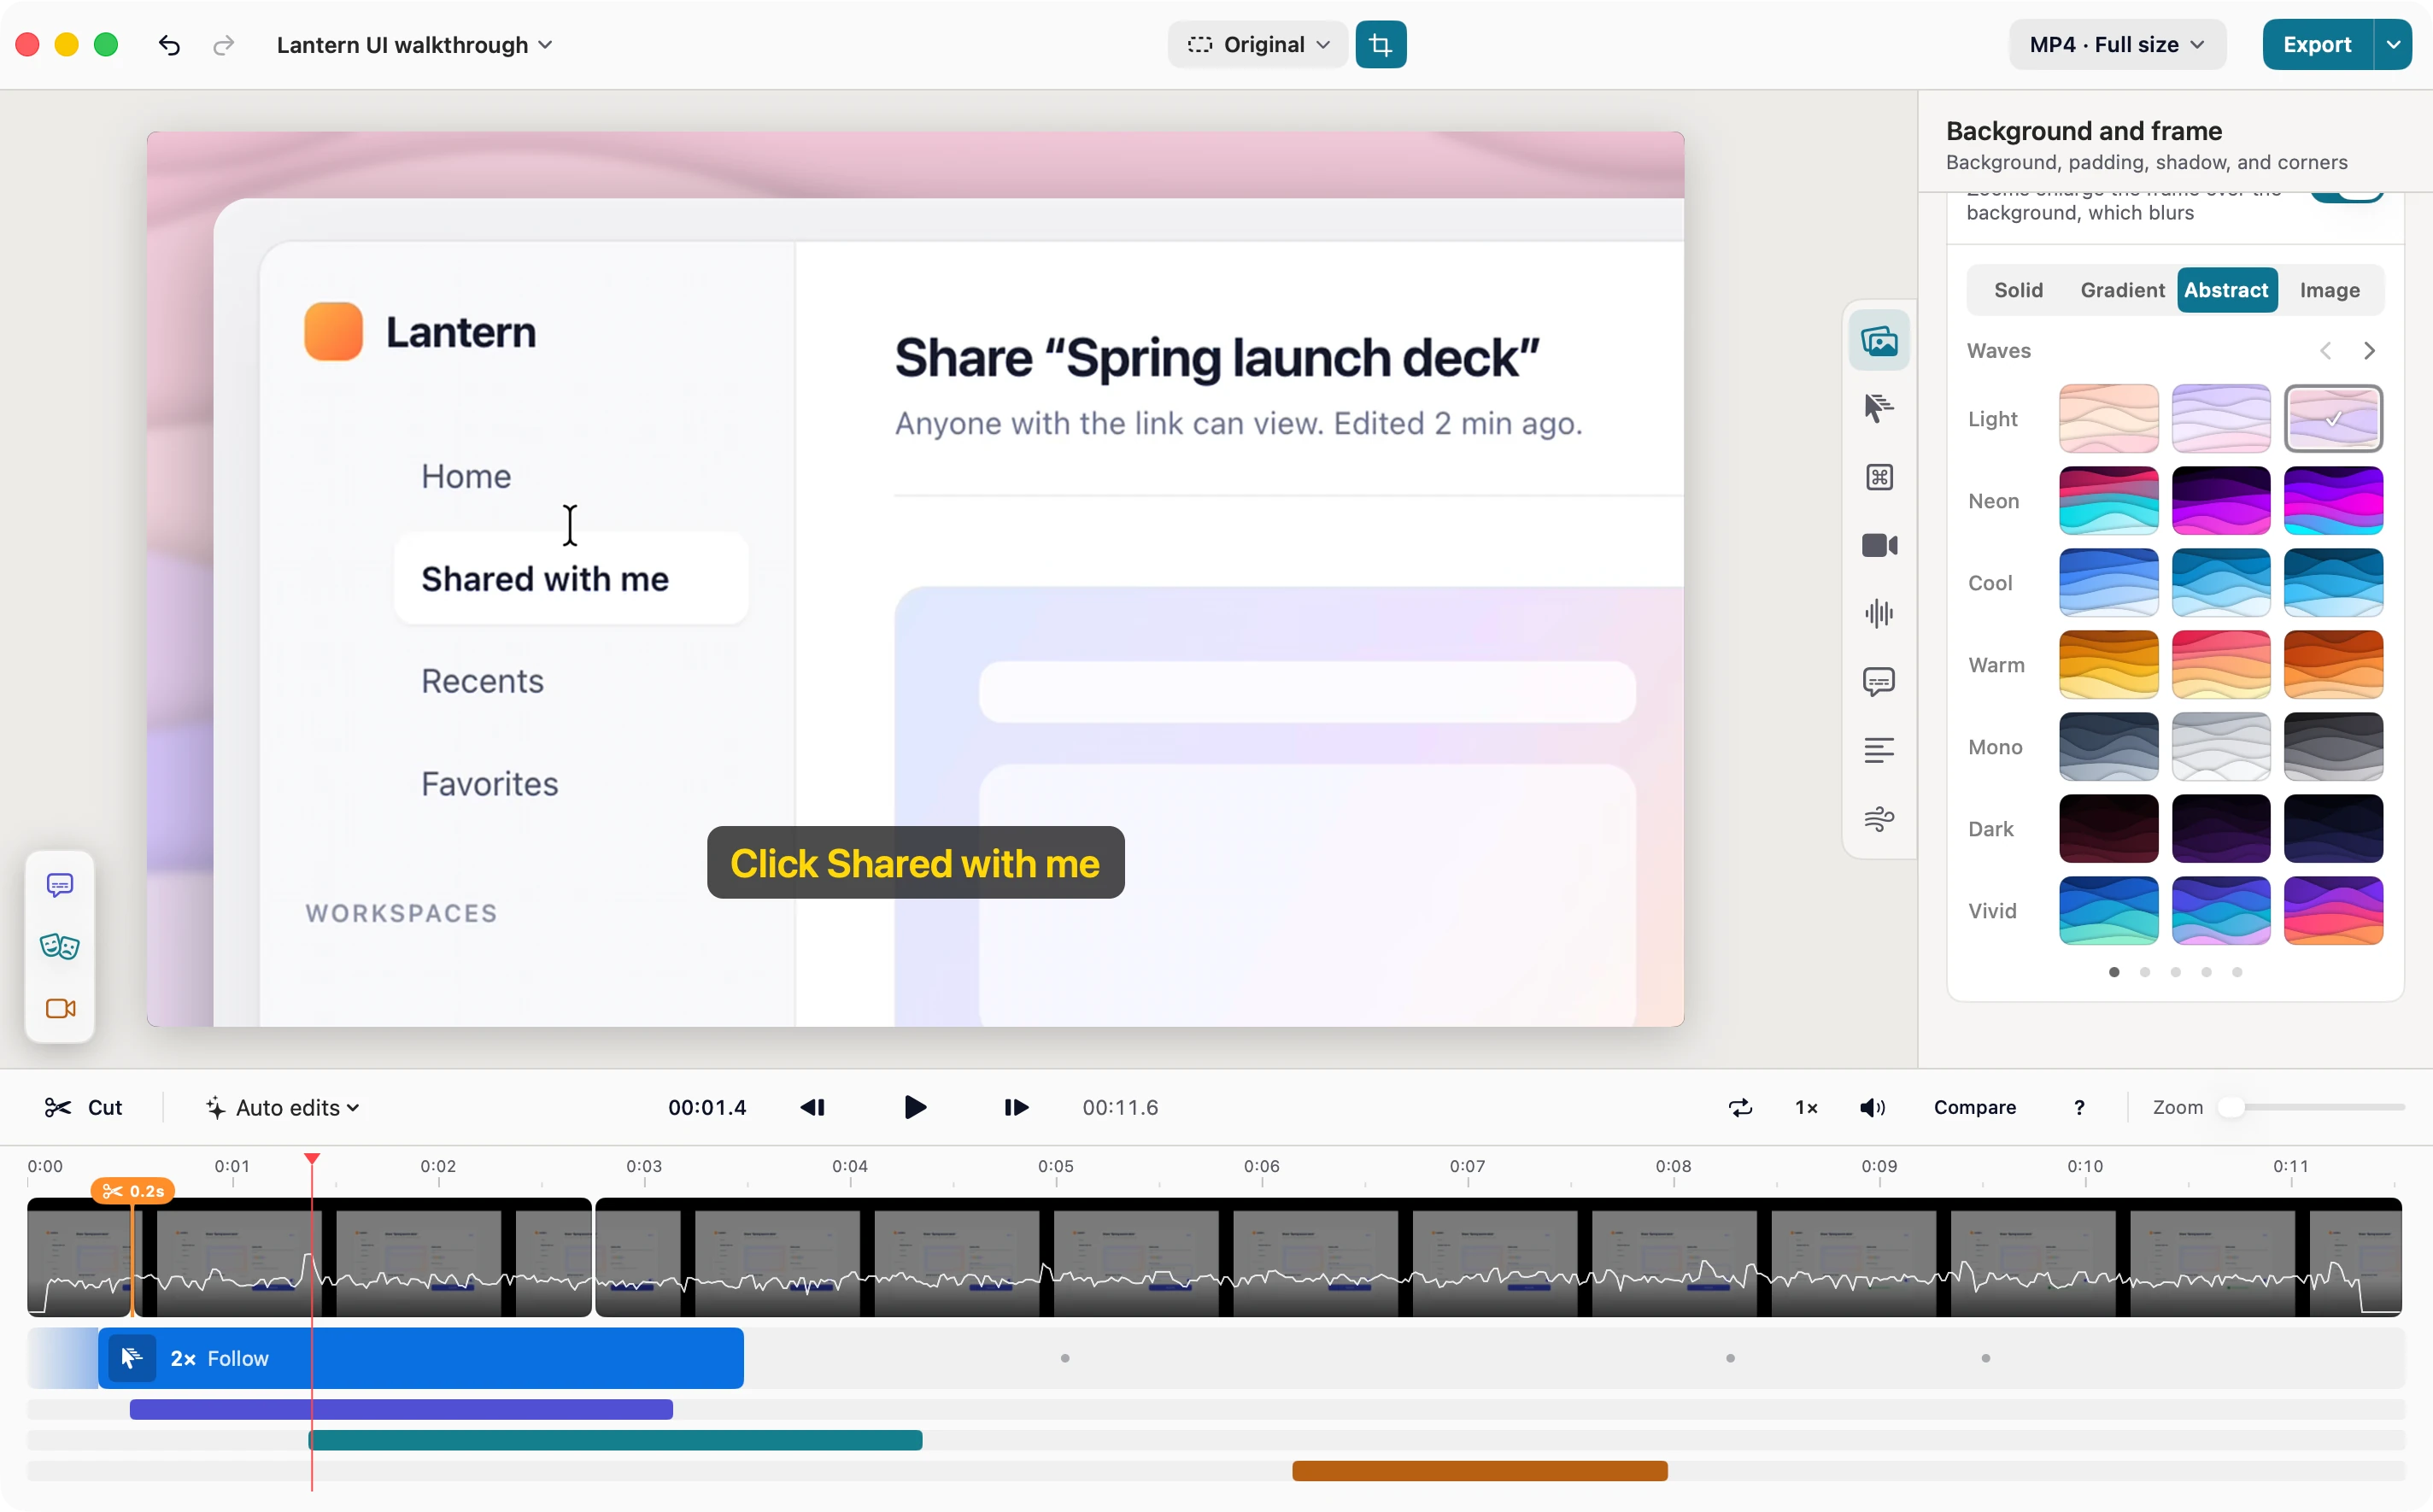The width and height of the screenshot is (2433, 1512).
Task: Open the keyboard shortcuts panel icon
Action: (x=1878, y=477)
